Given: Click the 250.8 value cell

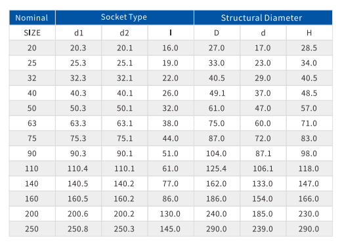Looking at the screenshot, I should click(x=78, y=229).
